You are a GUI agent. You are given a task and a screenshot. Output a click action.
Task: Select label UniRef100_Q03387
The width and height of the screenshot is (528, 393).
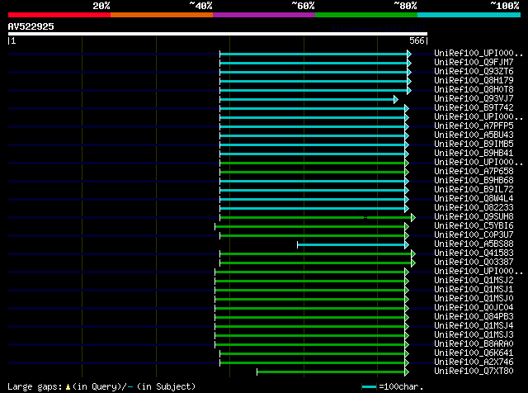pyautogui.click(x=474, y=263)
